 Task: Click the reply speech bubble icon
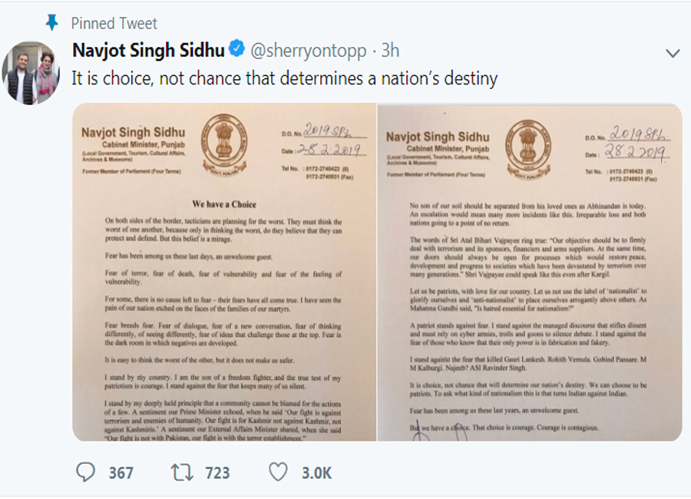(86, 472)
